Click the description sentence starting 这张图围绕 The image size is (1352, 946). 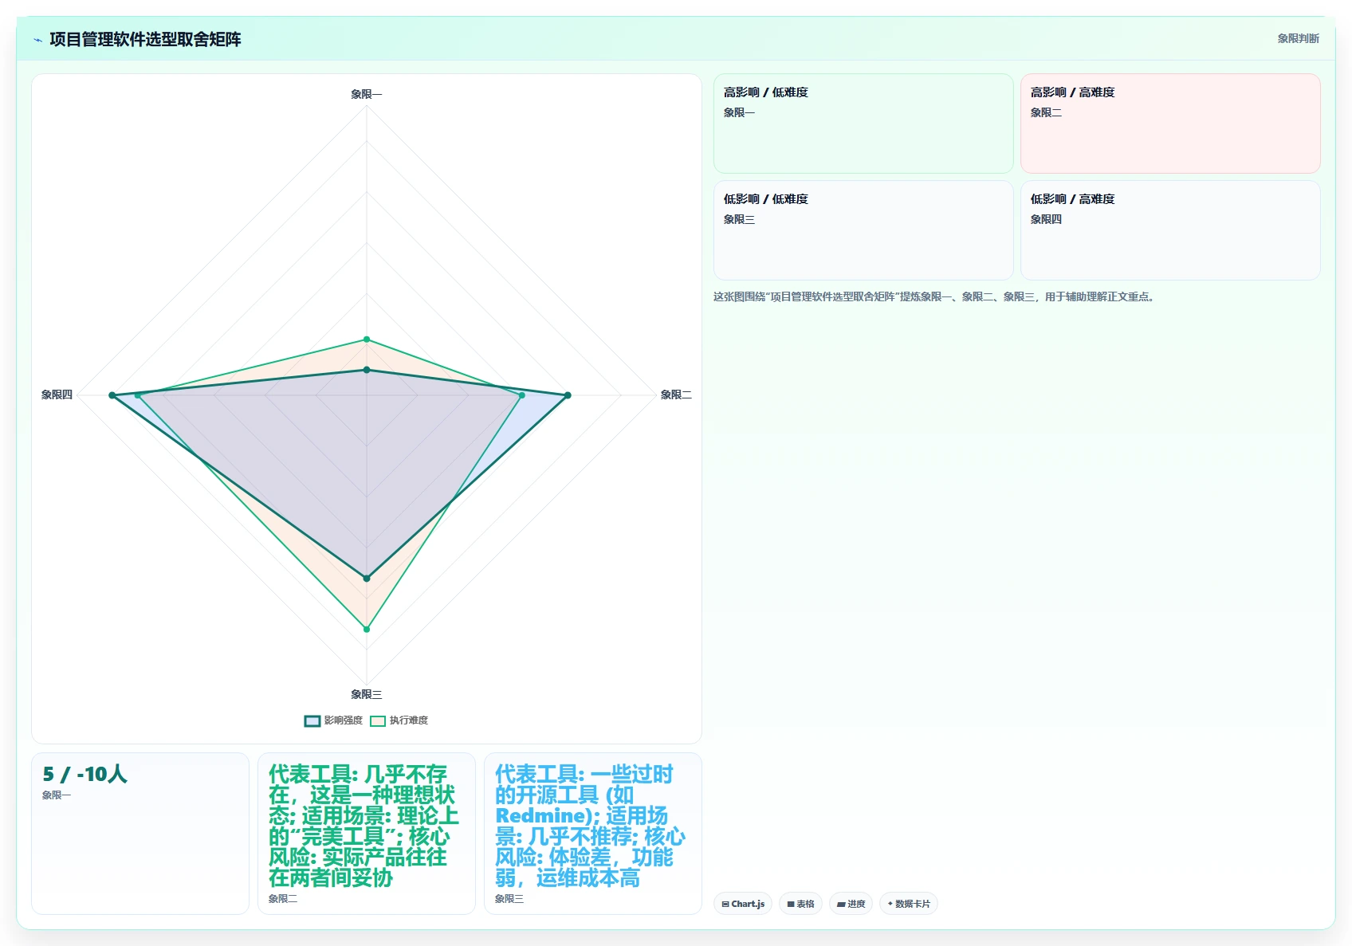[x=933, y=296]
